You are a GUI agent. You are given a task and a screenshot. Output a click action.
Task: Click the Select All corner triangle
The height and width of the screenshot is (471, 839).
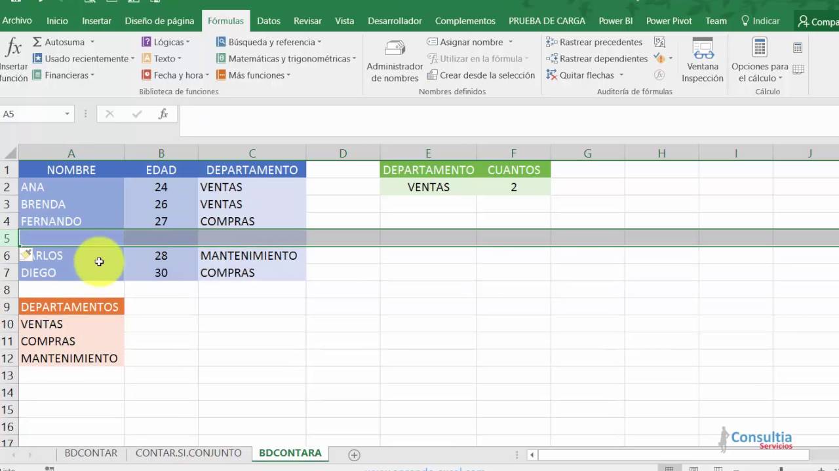[10, 153]
